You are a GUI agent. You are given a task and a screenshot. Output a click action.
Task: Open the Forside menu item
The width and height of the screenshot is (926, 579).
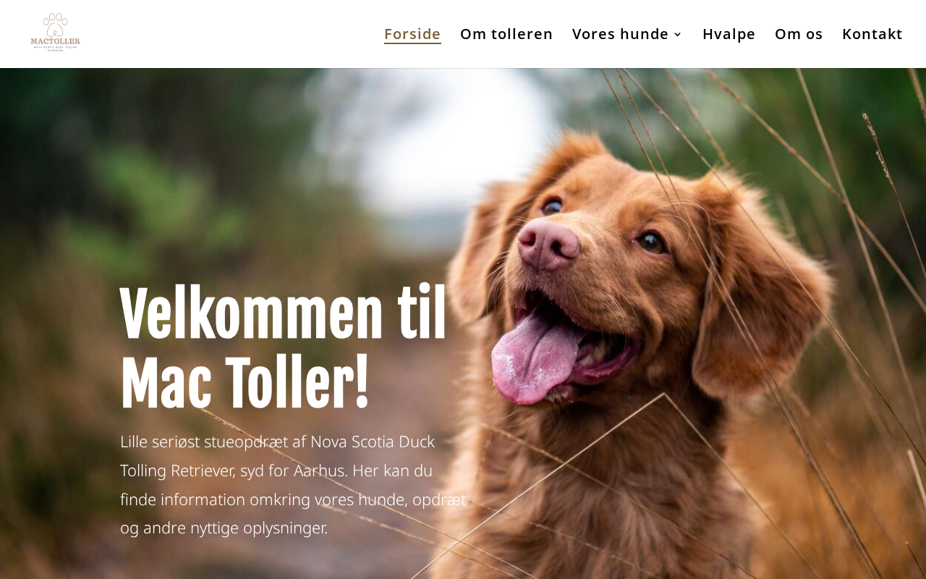pos(412,34)
